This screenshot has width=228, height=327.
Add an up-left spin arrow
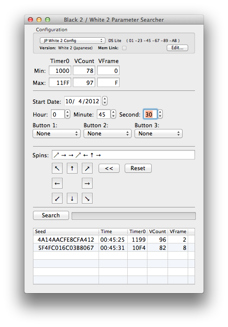[57, 168]
